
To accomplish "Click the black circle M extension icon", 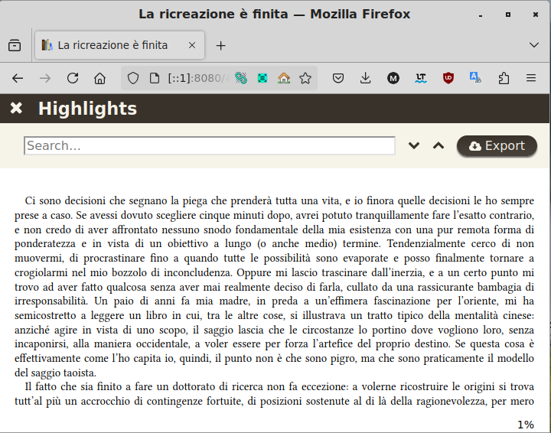I will click(x=393, y=78).
